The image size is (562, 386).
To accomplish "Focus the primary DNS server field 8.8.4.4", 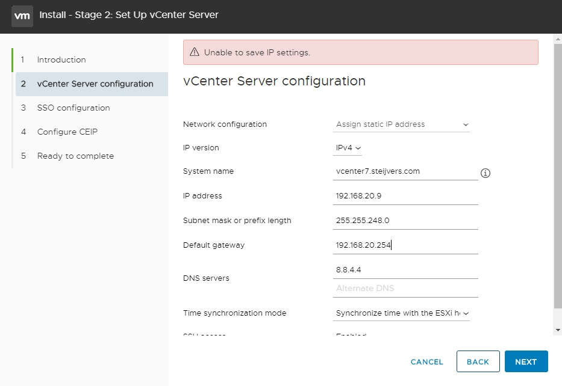I will tap(405, 270).
